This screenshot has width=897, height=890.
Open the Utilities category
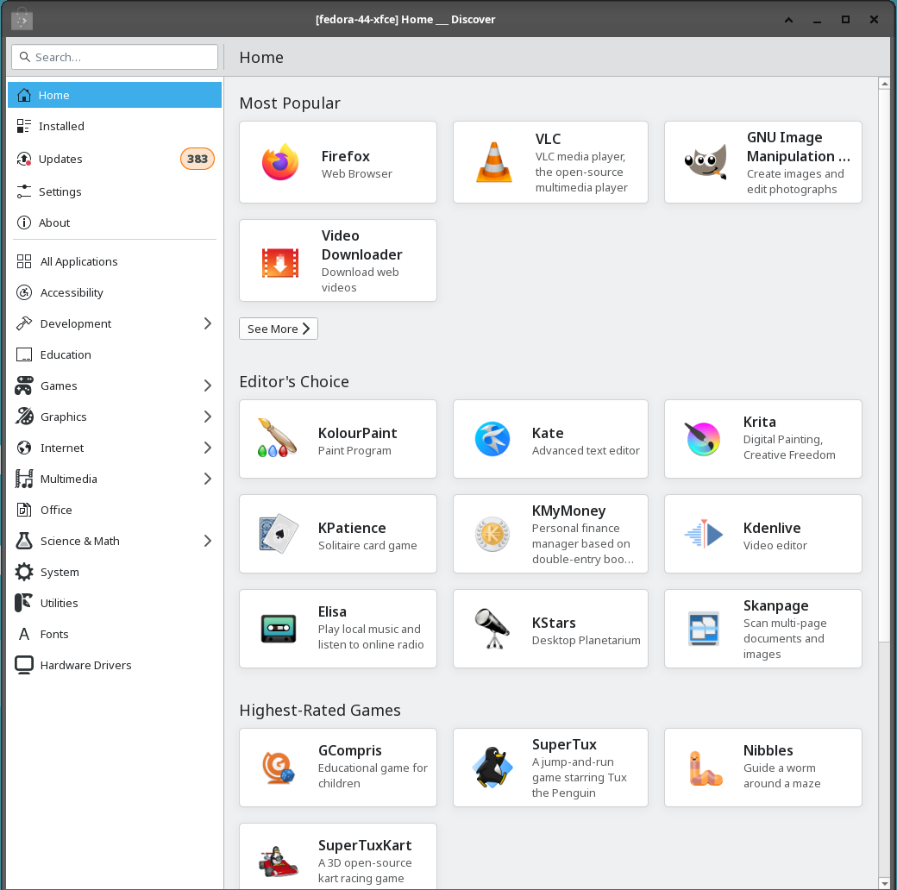[x=115, y=603]
